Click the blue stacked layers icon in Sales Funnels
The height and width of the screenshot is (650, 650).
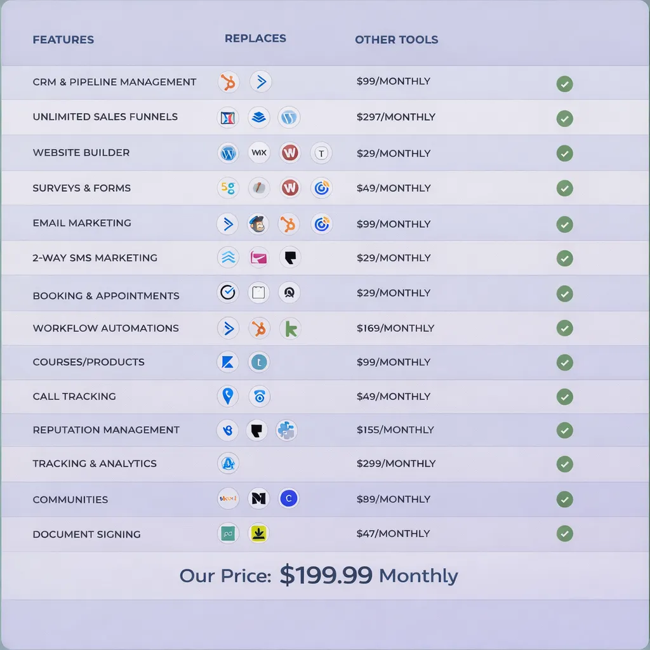[258, 117]
